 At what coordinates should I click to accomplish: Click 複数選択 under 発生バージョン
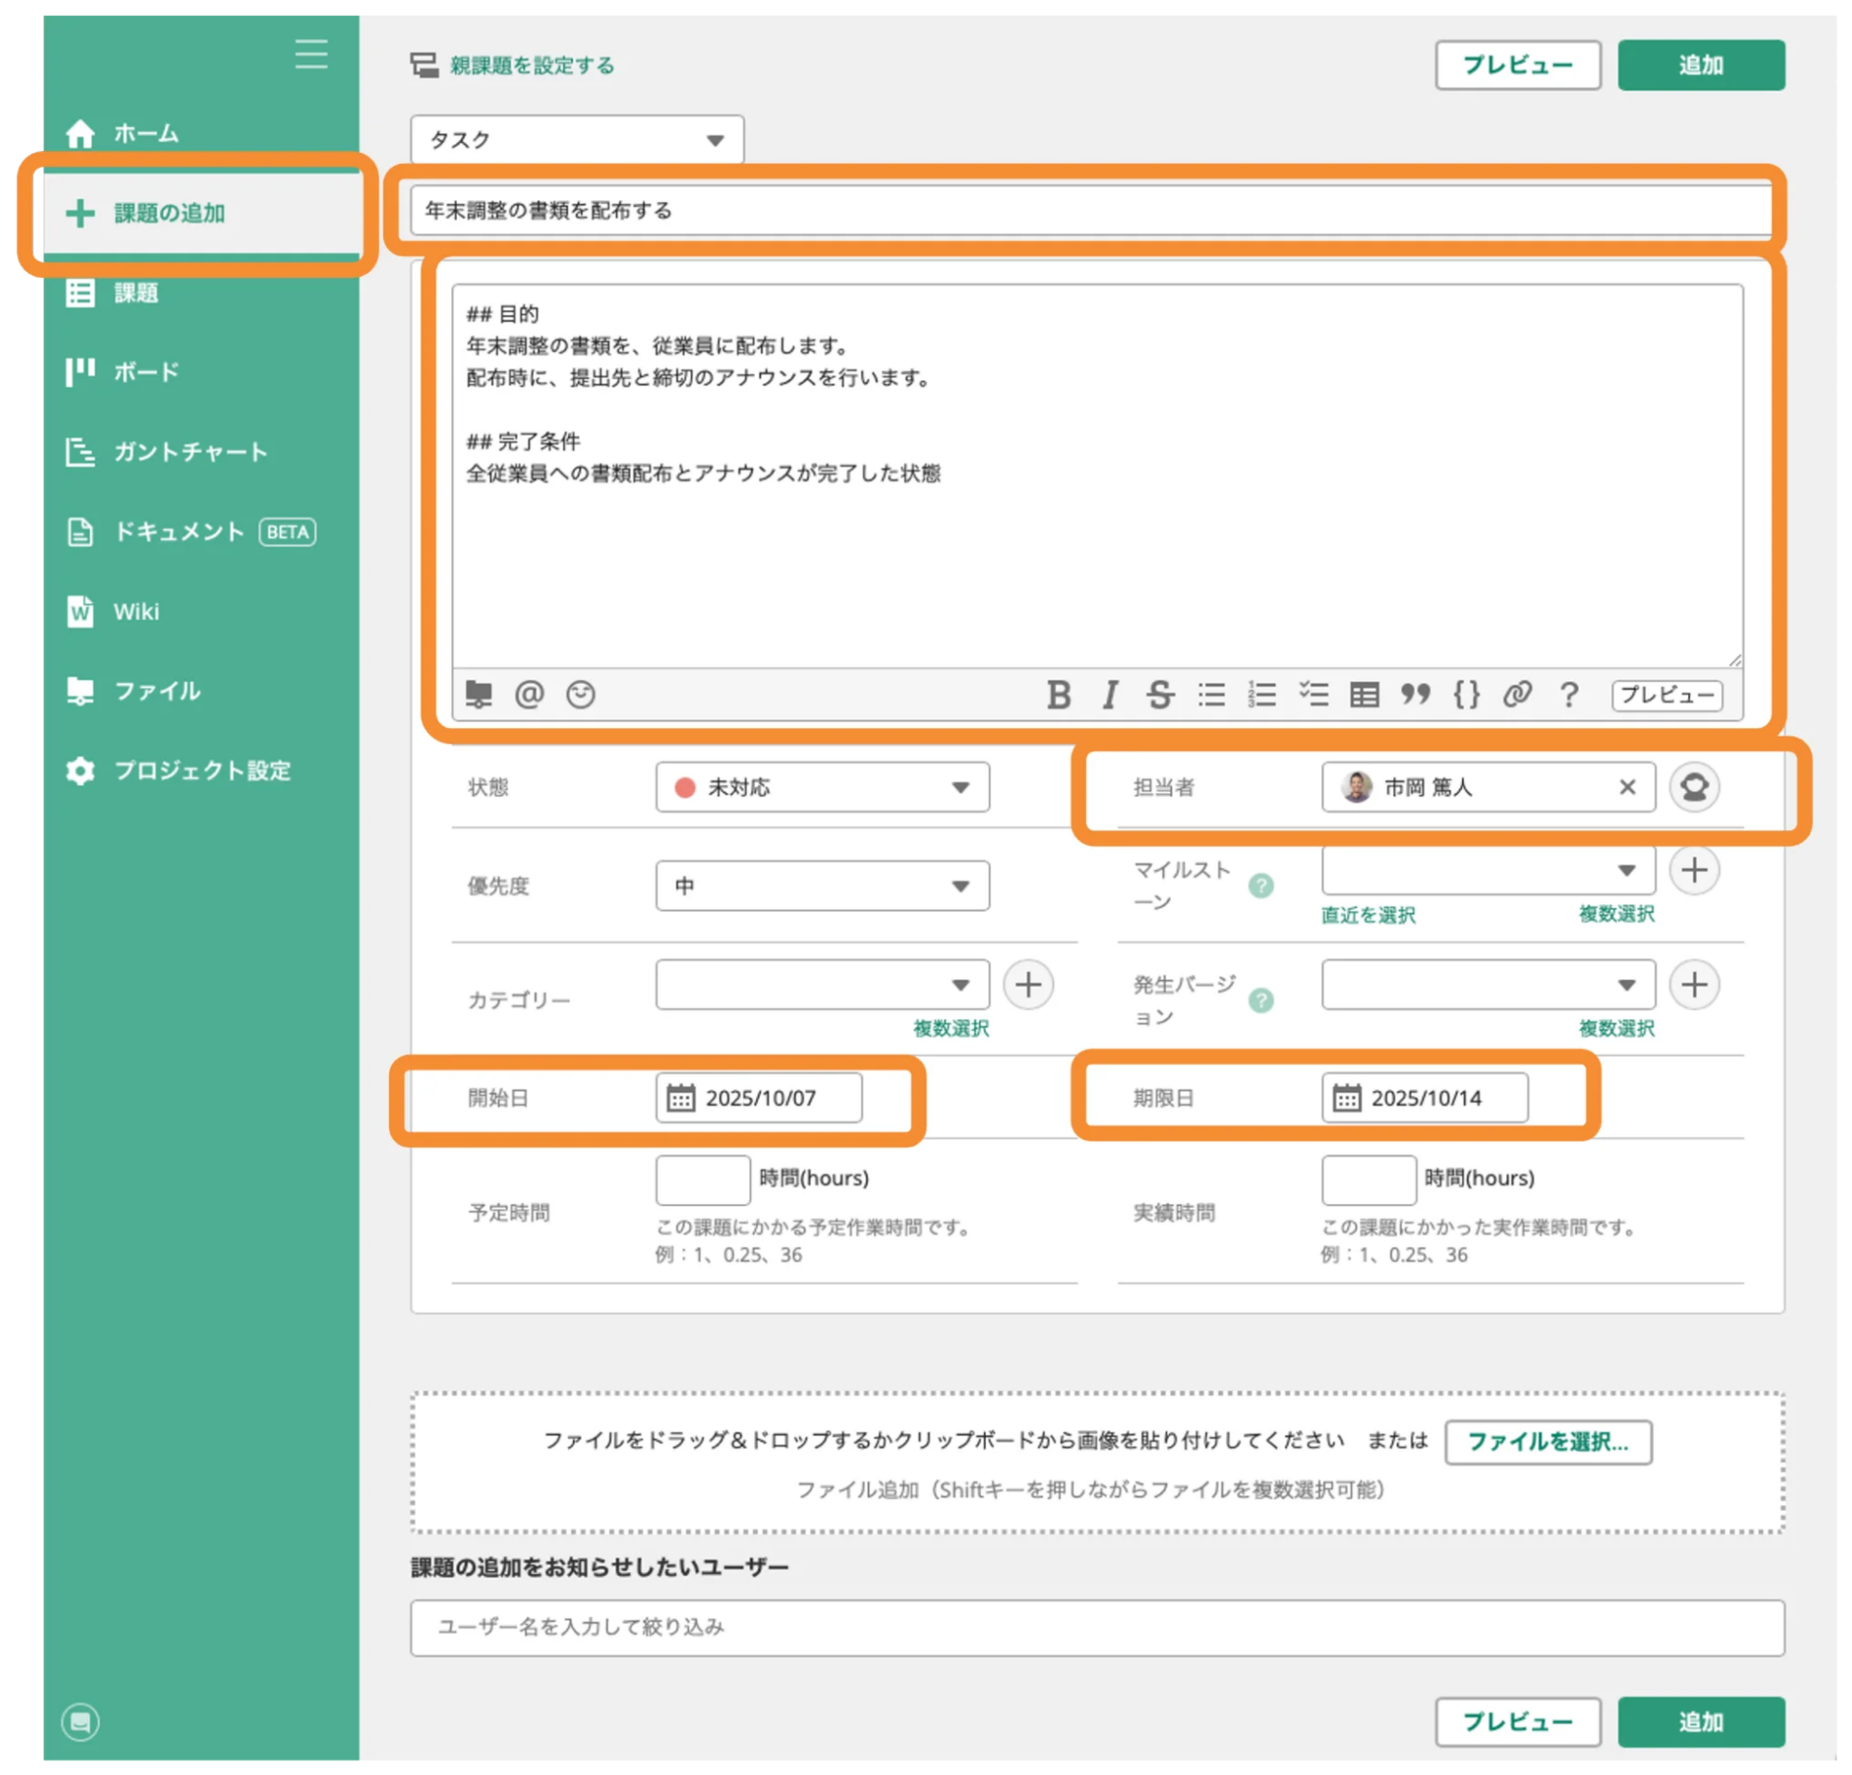(1616, 1027)
